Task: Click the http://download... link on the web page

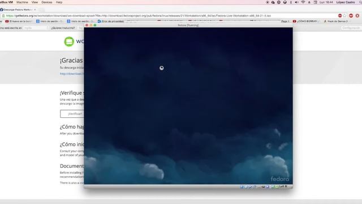Action: tap(72, 74)
